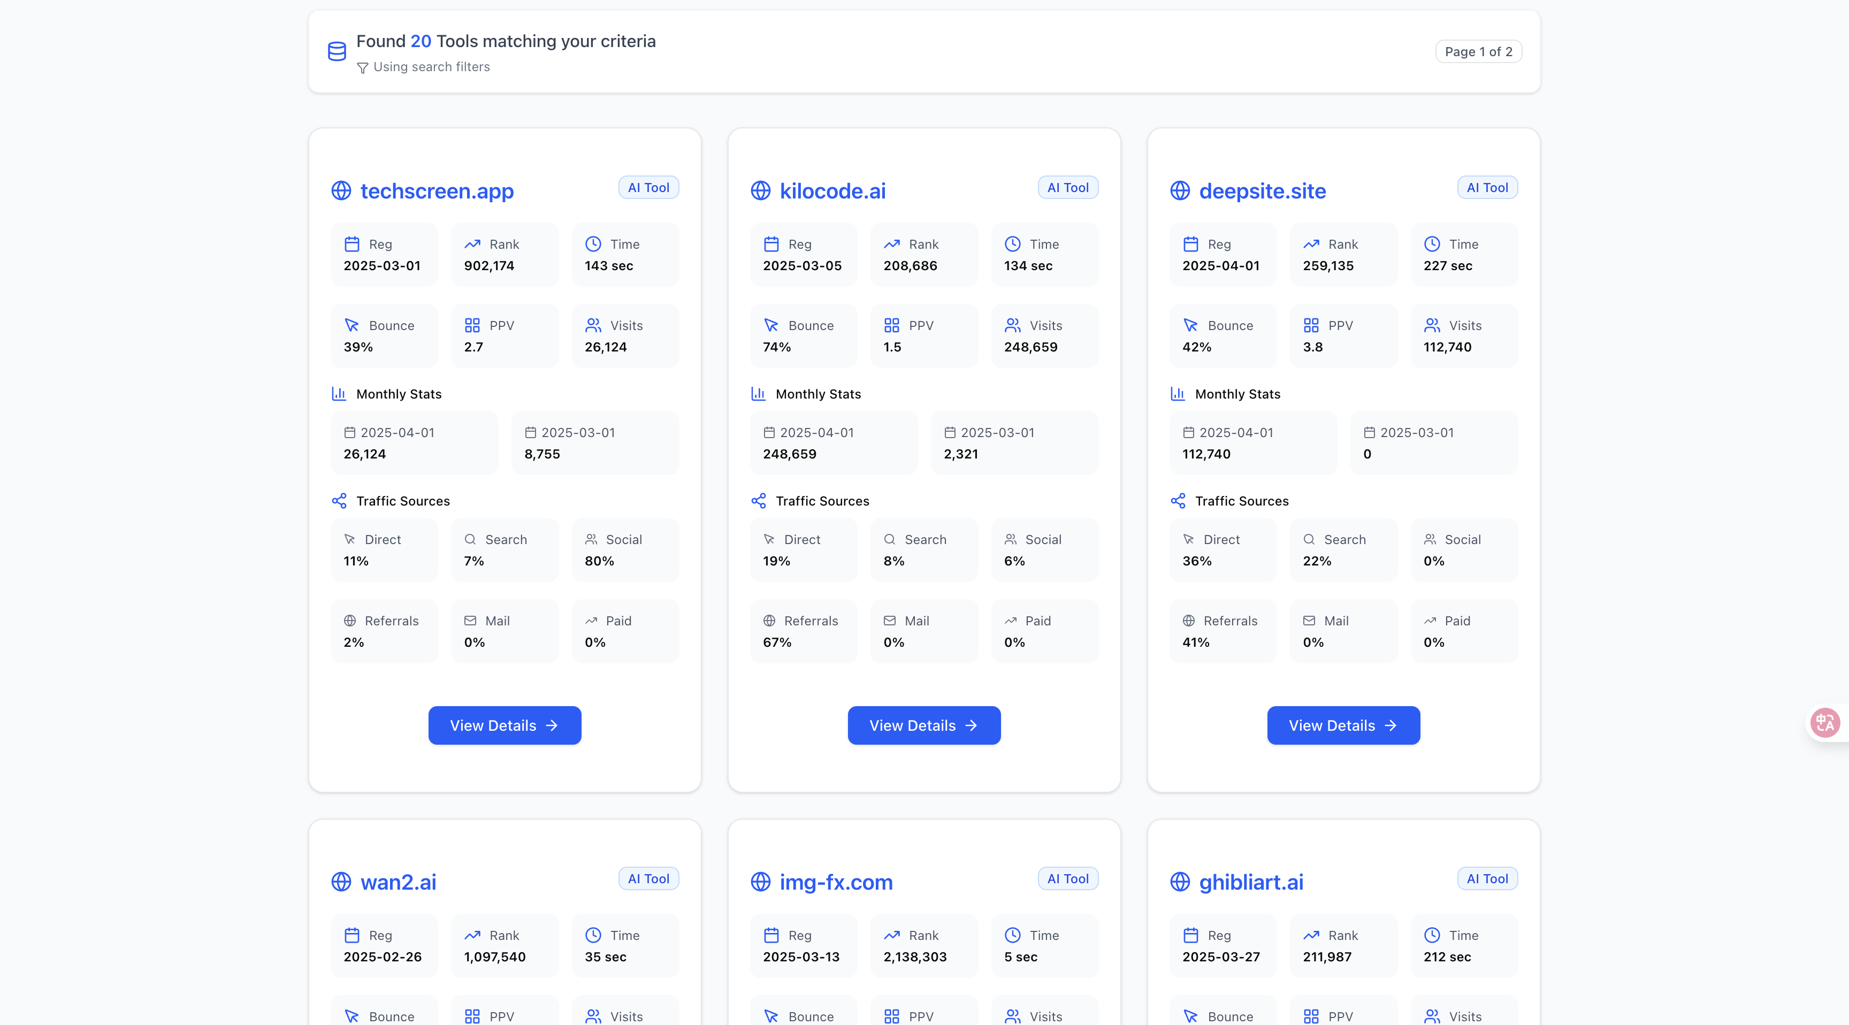Click the Mail envelope icon in kilocode.ai card

pyautogui.click(x=889, y=620)
